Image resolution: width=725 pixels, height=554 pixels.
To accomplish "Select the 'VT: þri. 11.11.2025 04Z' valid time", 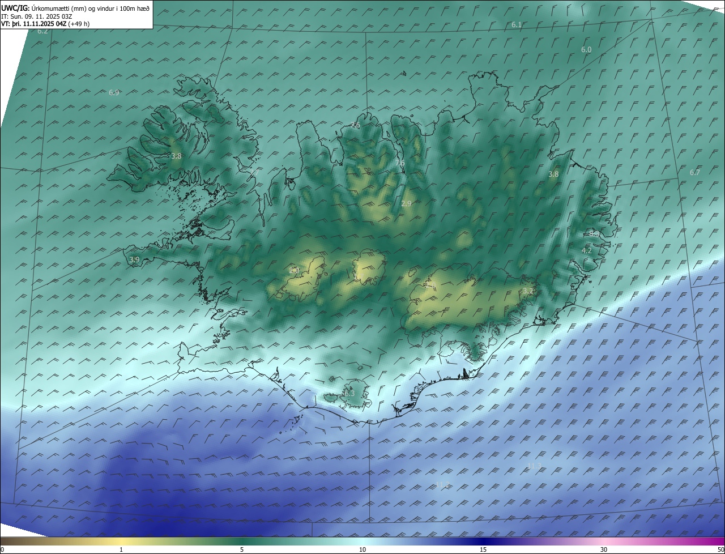I will point(33,24).
